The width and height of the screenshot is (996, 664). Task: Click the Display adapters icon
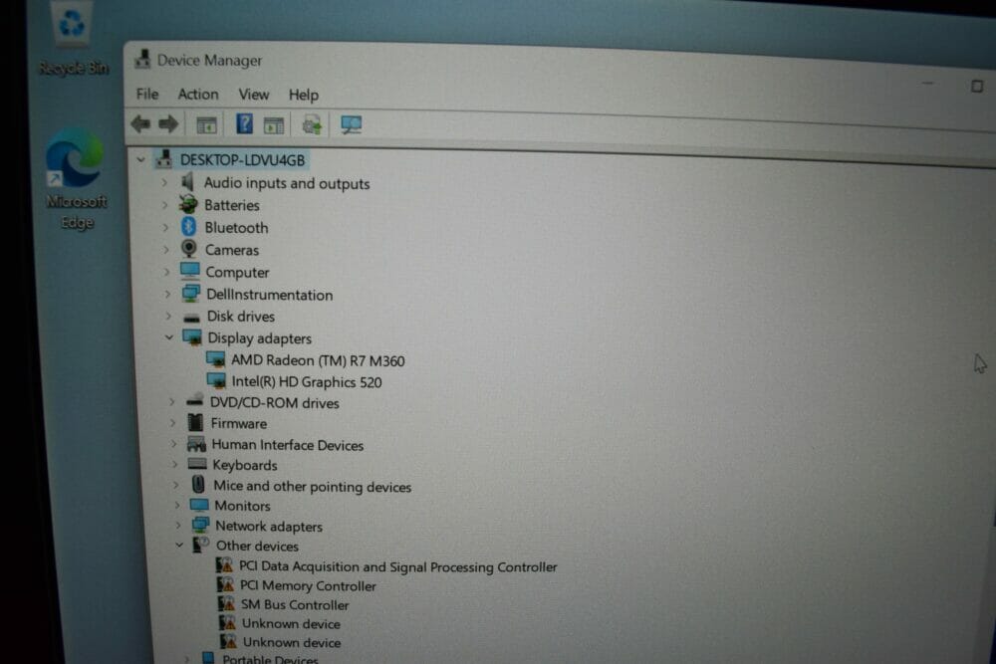(x=192, y=337)
